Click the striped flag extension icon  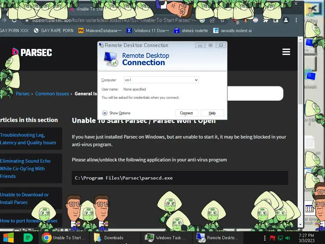255,20
